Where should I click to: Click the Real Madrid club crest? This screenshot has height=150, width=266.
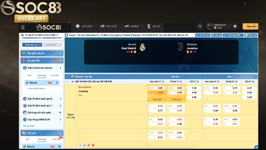(x=143, y=47)
